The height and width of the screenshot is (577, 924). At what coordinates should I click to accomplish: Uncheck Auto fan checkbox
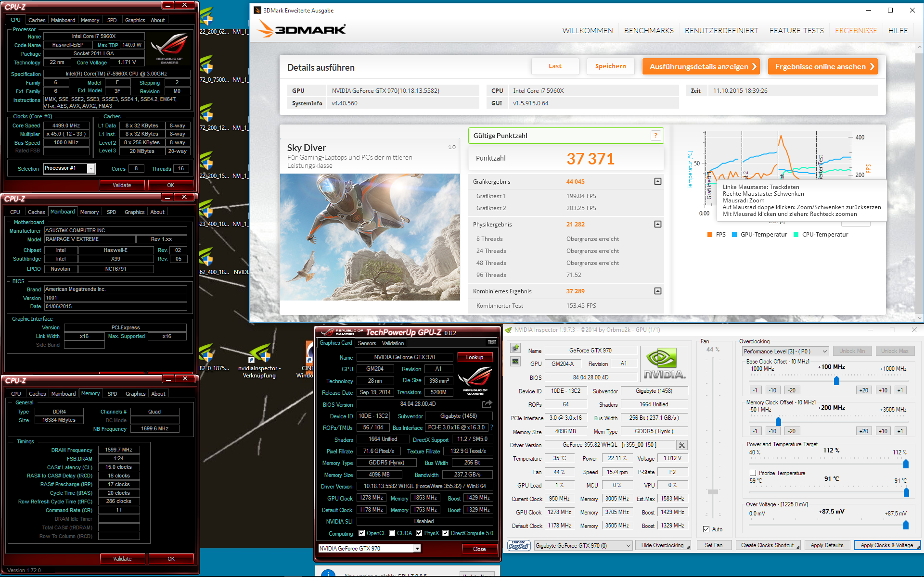[706, 529]
